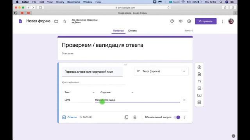Open the File menu

coord(34,2)
